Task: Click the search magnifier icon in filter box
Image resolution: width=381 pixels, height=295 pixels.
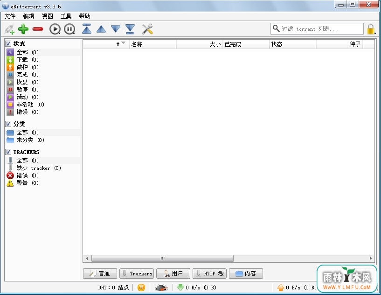Action: pos(276,28)
